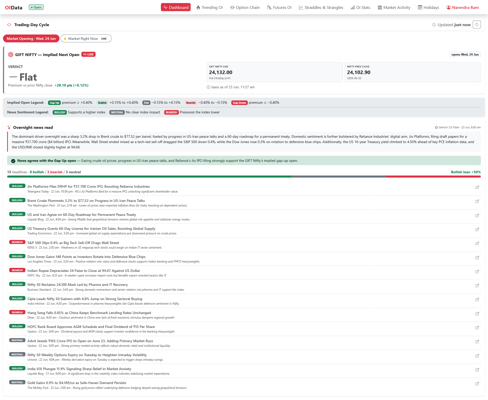
Task: Open external link for US Treasury Grants License headline
Action: pyautogui.click(x=477, y=230)
